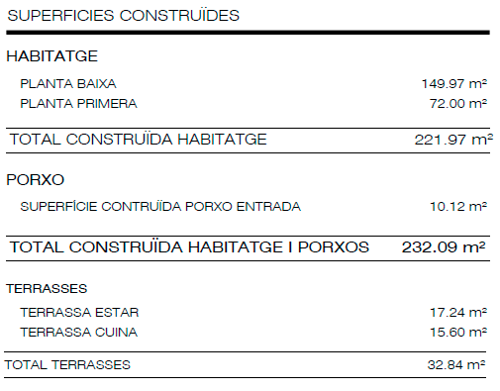500x391 pixels.
Task: Click the TERRASSES section heading
Action: tap(47, 289)
